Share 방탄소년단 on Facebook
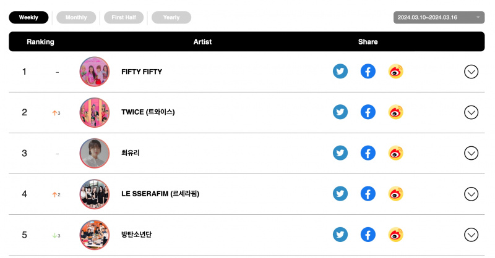Screen dimensions: 495x258 tap(368, 235)
